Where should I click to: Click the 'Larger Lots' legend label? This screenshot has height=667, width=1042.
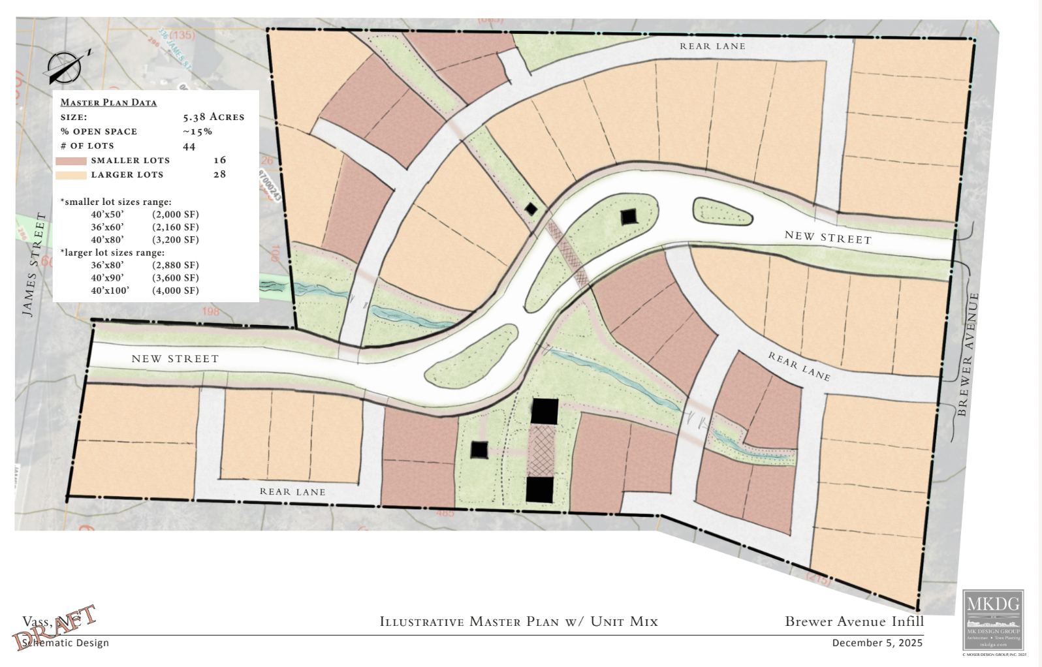pos(127,175)
